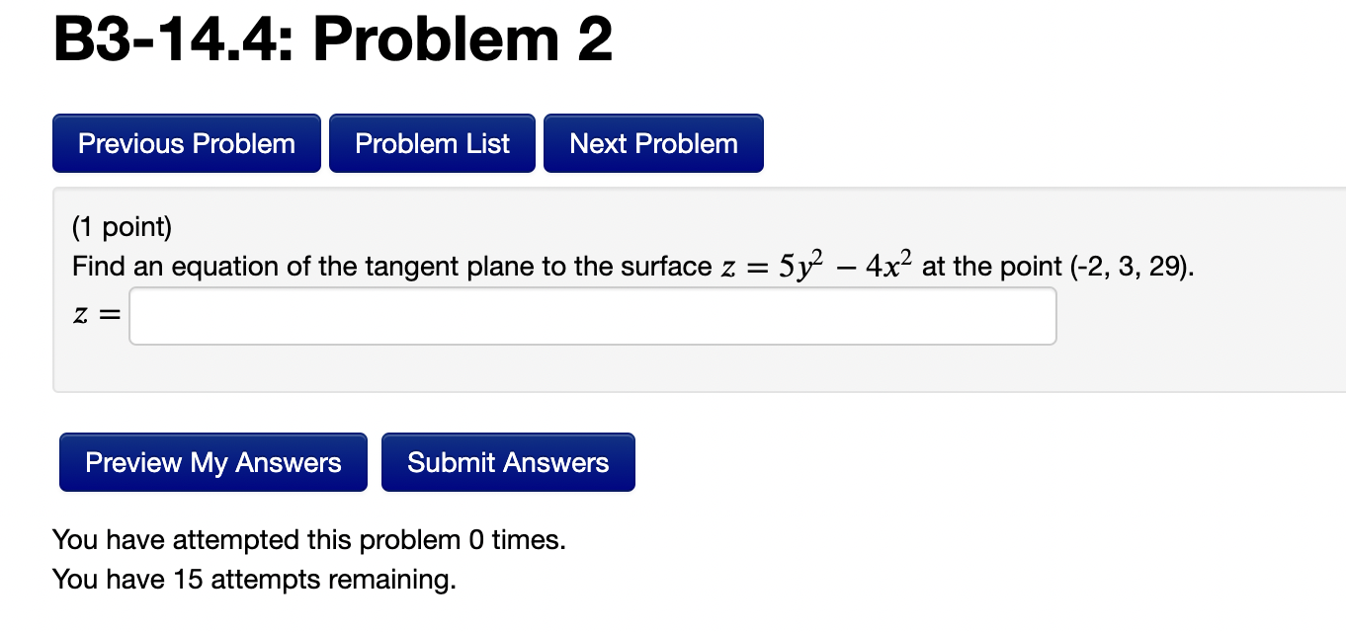1346x632 pixels.
Task: Click the (1 point) label
Action: 121,226
